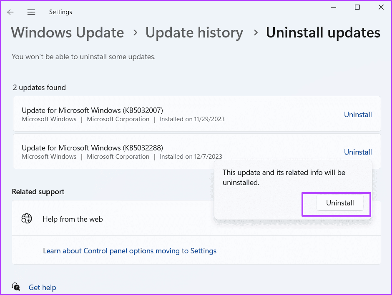Minimize the Settings window
Viewport: 392px width, 295px height.
[334, 7]
